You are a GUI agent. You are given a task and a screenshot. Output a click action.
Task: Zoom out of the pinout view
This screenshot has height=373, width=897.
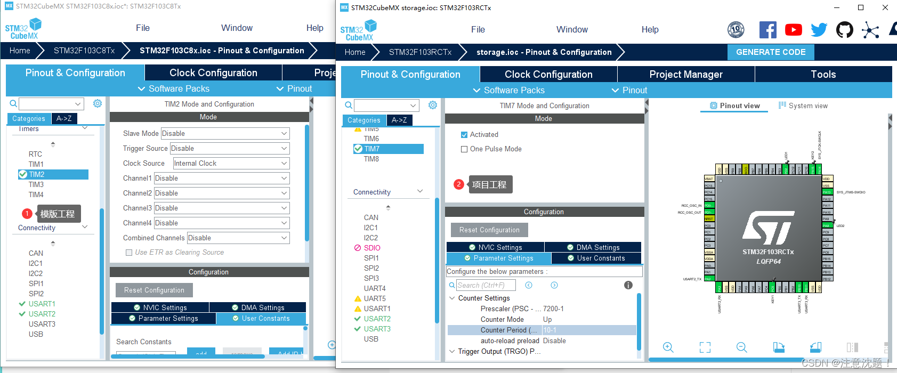pyautogui.click(x=741, y=347)
